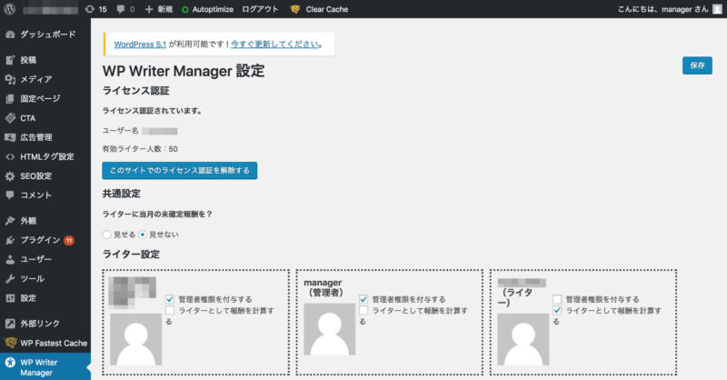Click manager avatar in admin bar

(717, 9)
